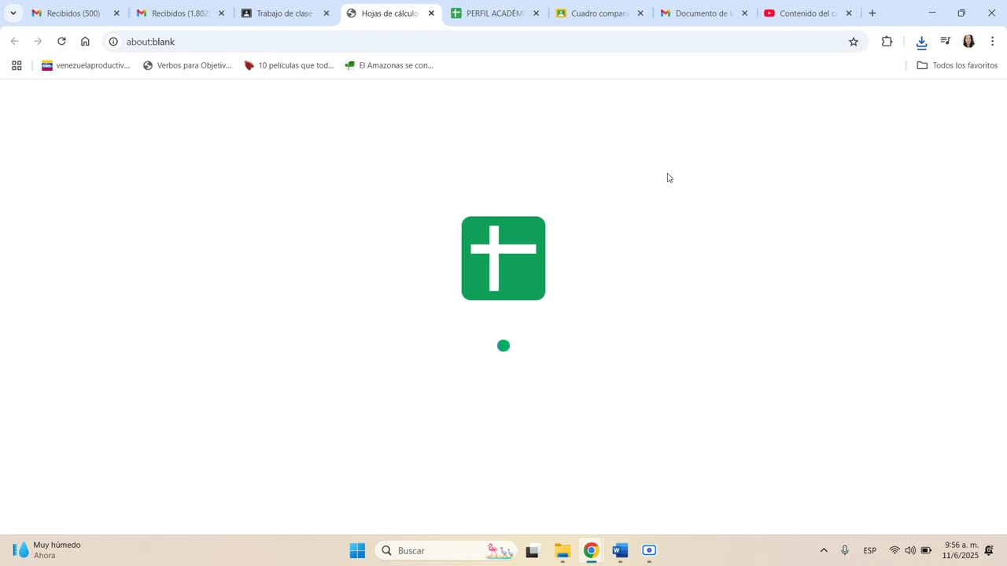This screenshot has height=566, width=1007.
Task: Close the PERFIL ACADÉMICO tab
Action: click(x=536, y=13)
